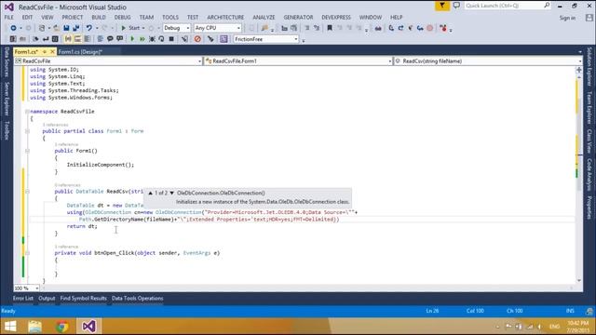Click the yellow notifications filter flag
Screen dimensions: 596x335
tap(442, 6)
